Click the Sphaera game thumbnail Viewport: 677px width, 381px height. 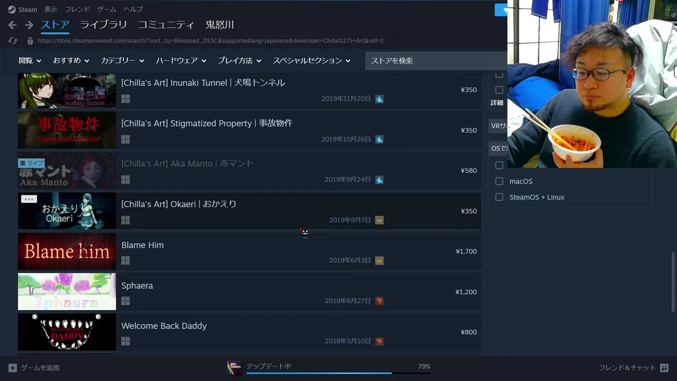[x=67, y=292]
